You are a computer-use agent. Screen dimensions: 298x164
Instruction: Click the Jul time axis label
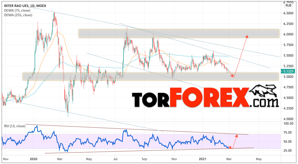[115, 159]
